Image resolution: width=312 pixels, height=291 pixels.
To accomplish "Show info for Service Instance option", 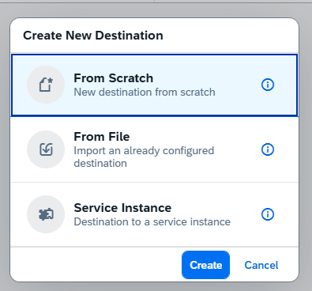I will [268, 214].
